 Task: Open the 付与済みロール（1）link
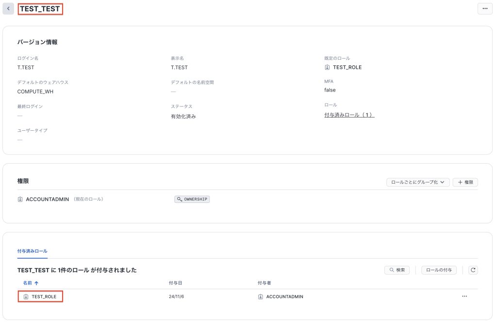point(349,115)
